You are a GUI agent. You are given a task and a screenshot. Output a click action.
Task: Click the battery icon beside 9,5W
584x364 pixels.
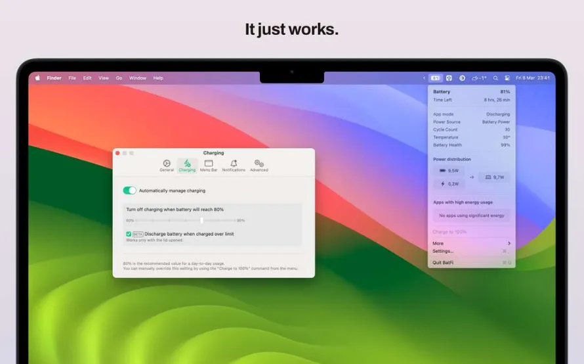442,170
